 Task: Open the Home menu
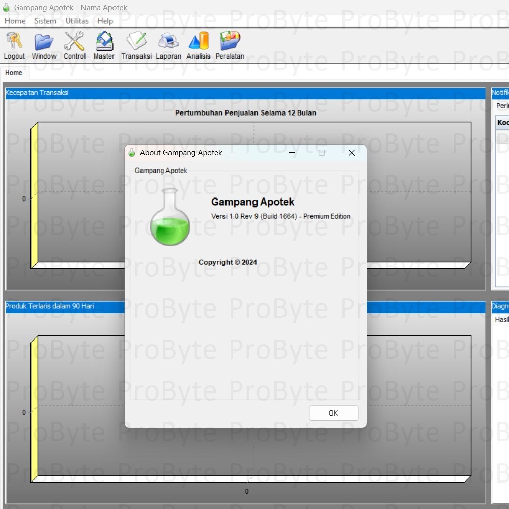[x=15, y=21]
